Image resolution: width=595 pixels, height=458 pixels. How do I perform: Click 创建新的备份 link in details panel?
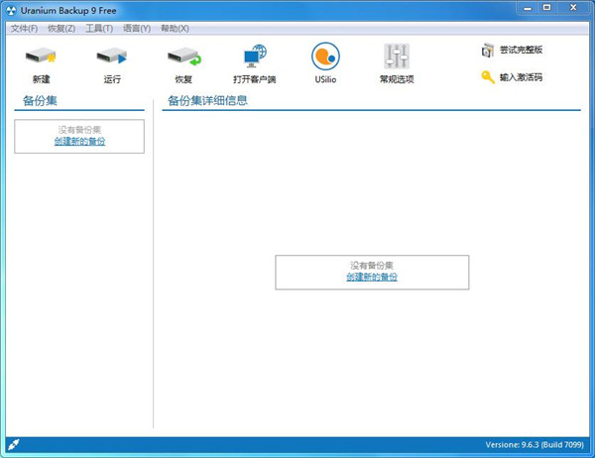(x=372, y=277)
